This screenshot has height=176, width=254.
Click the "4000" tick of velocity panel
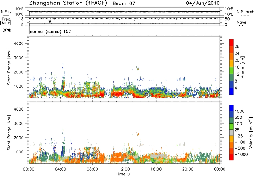pos(19,109)
